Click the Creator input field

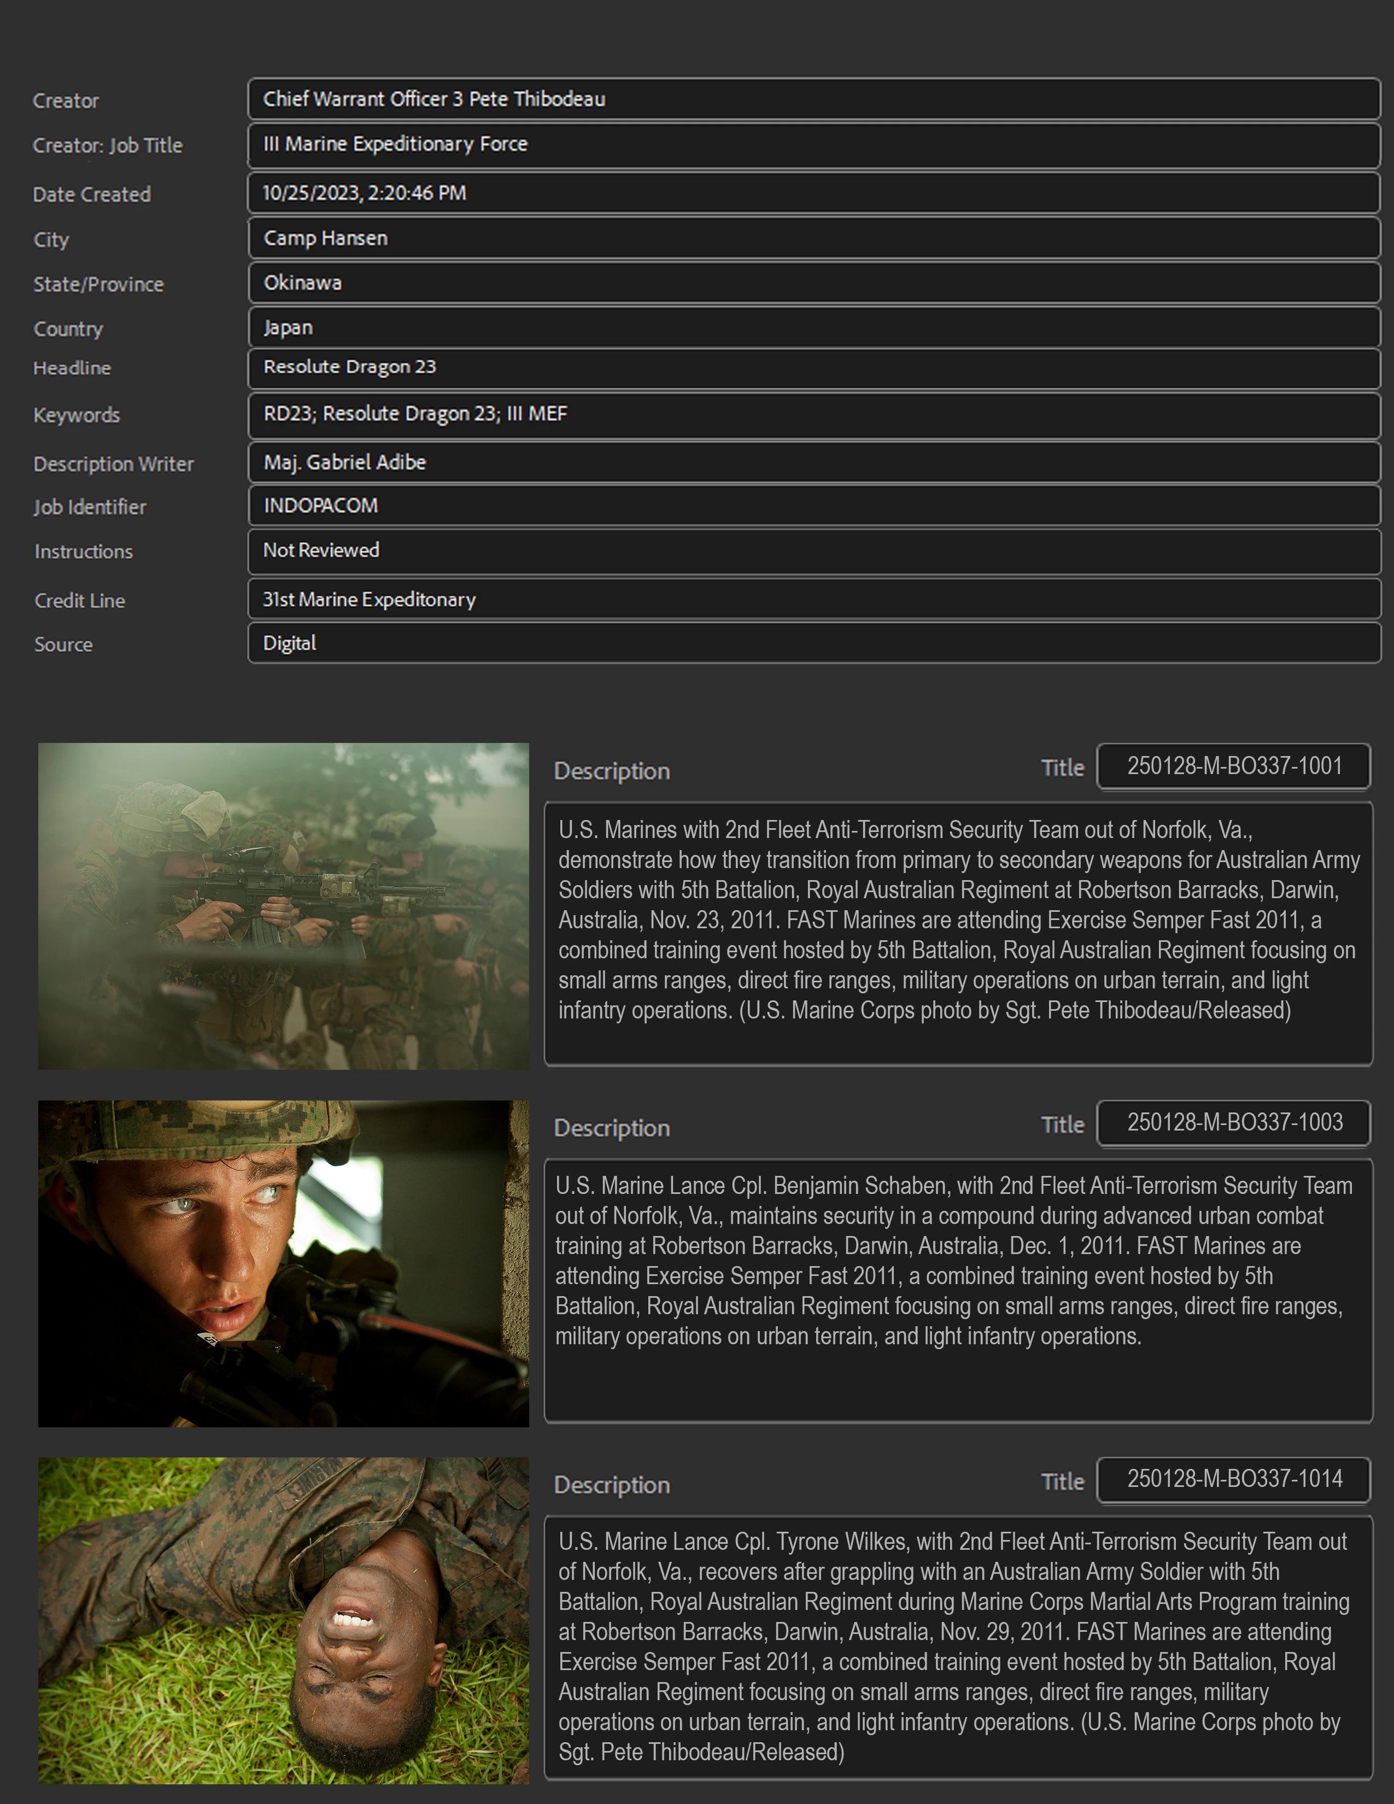813,99
